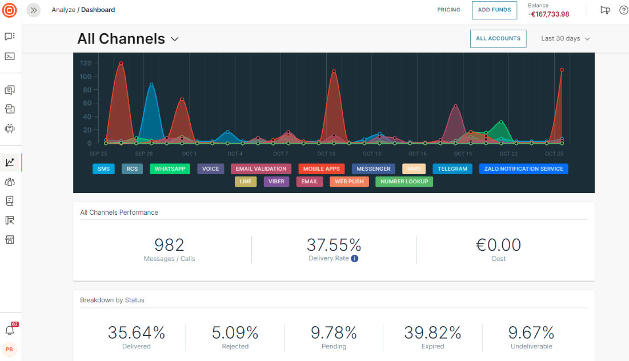Toggle the Email Validation channel legend
629x361 pixels.
[x=261, y=169]
